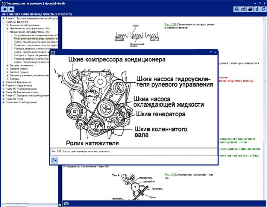Open Снятие, проверка и установка распредел topic

[x=36, y=42]
